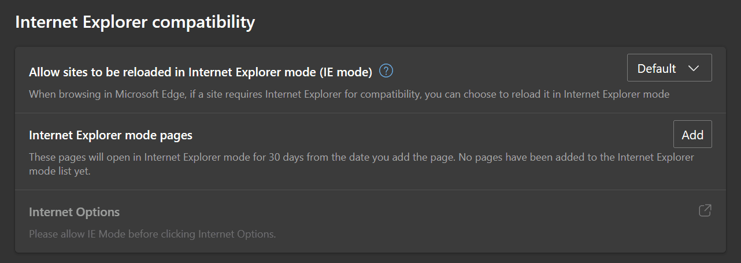Open the IE mode reload Default dropdown
The width and height of the screenshot is (741, 263).
click(x=669, y=68)
